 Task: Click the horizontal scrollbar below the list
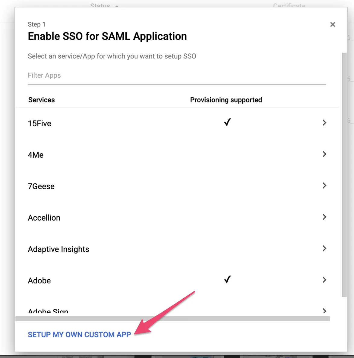pos(172,319)
